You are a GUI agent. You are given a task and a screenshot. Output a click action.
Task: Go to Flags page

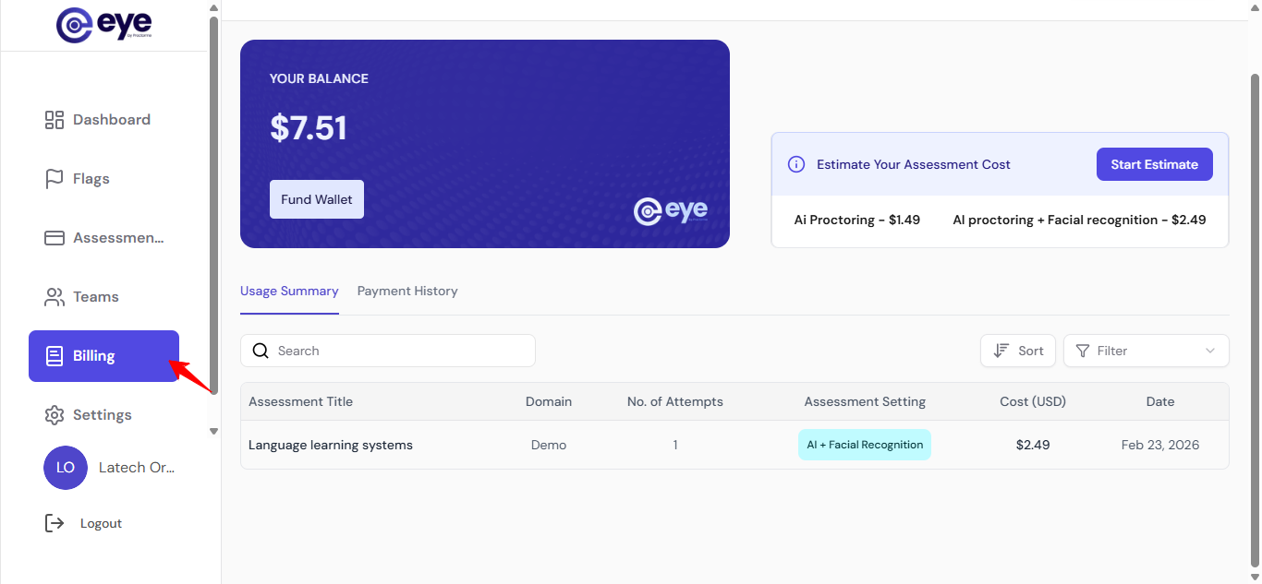tap(103, 179)
